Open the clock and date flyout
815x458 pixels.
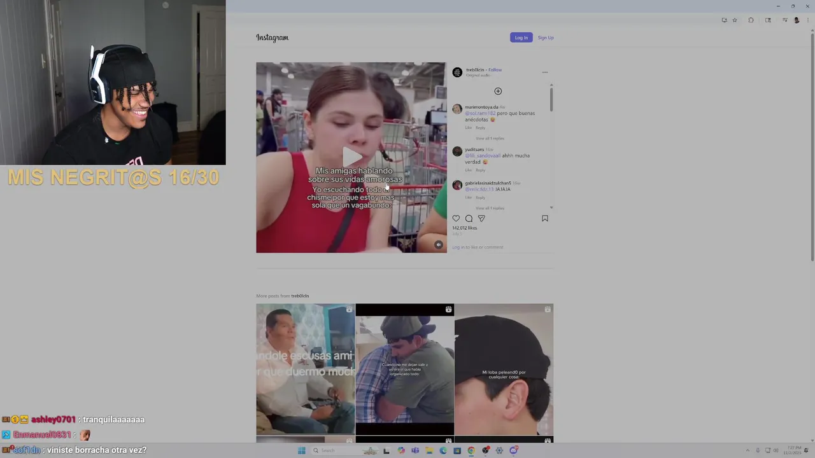792,450
